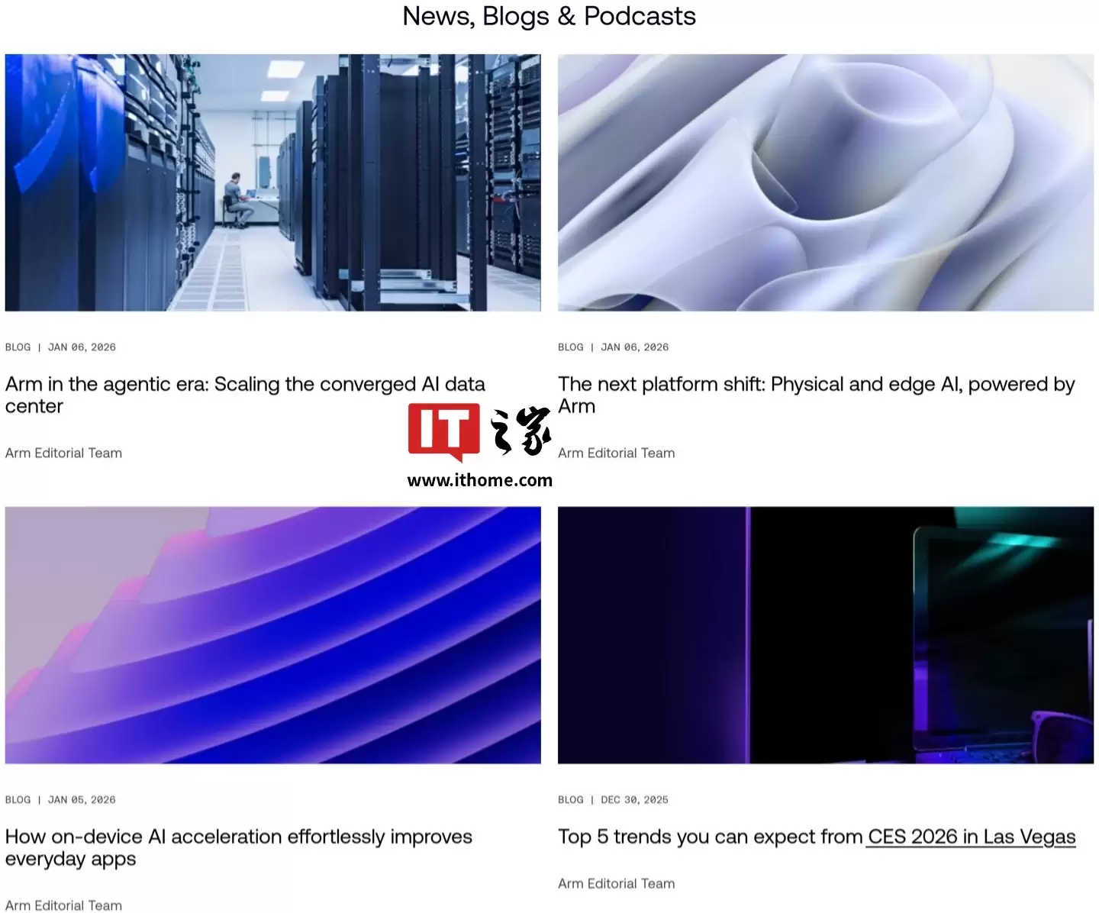Click the 'News, Blogs & Podcasts' heading

[549, 16]
